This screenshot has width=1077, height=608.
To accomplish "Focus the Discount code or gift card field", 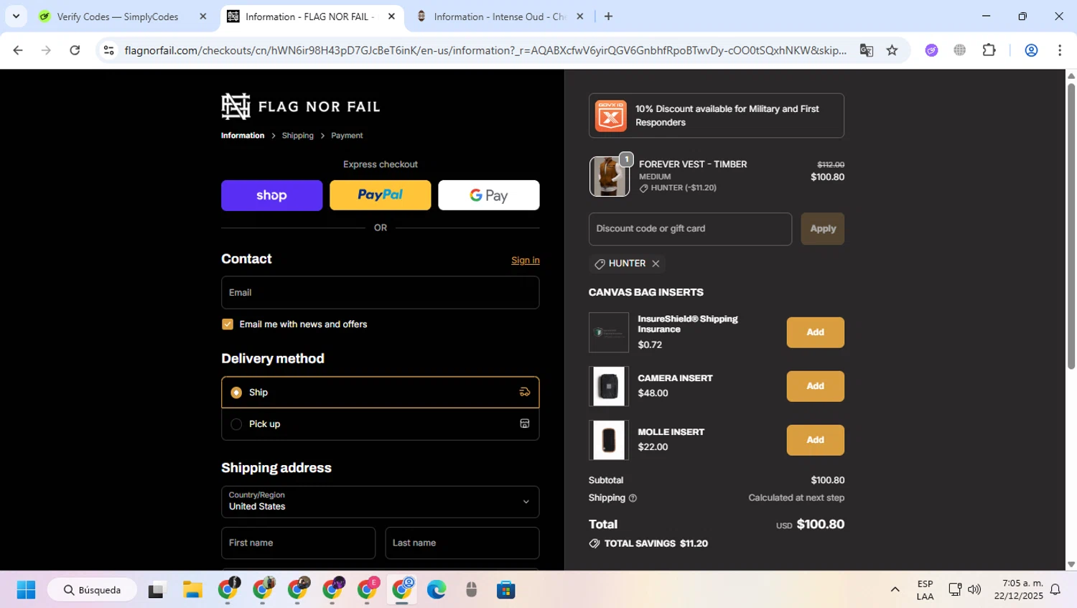I will coord(690,228).
